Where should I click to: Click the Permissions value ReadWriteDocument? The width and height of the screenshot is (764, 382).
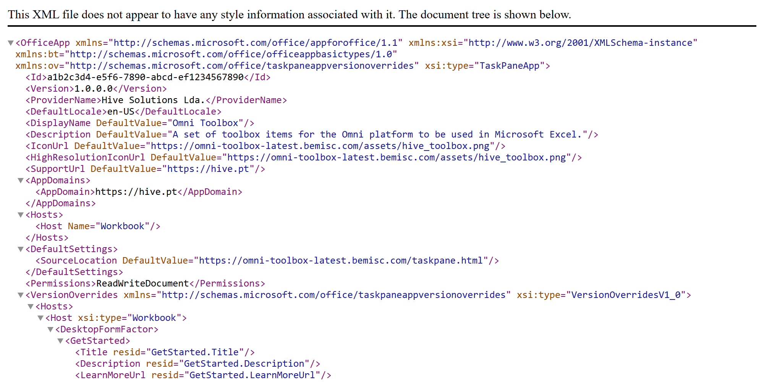coord(142,283)
